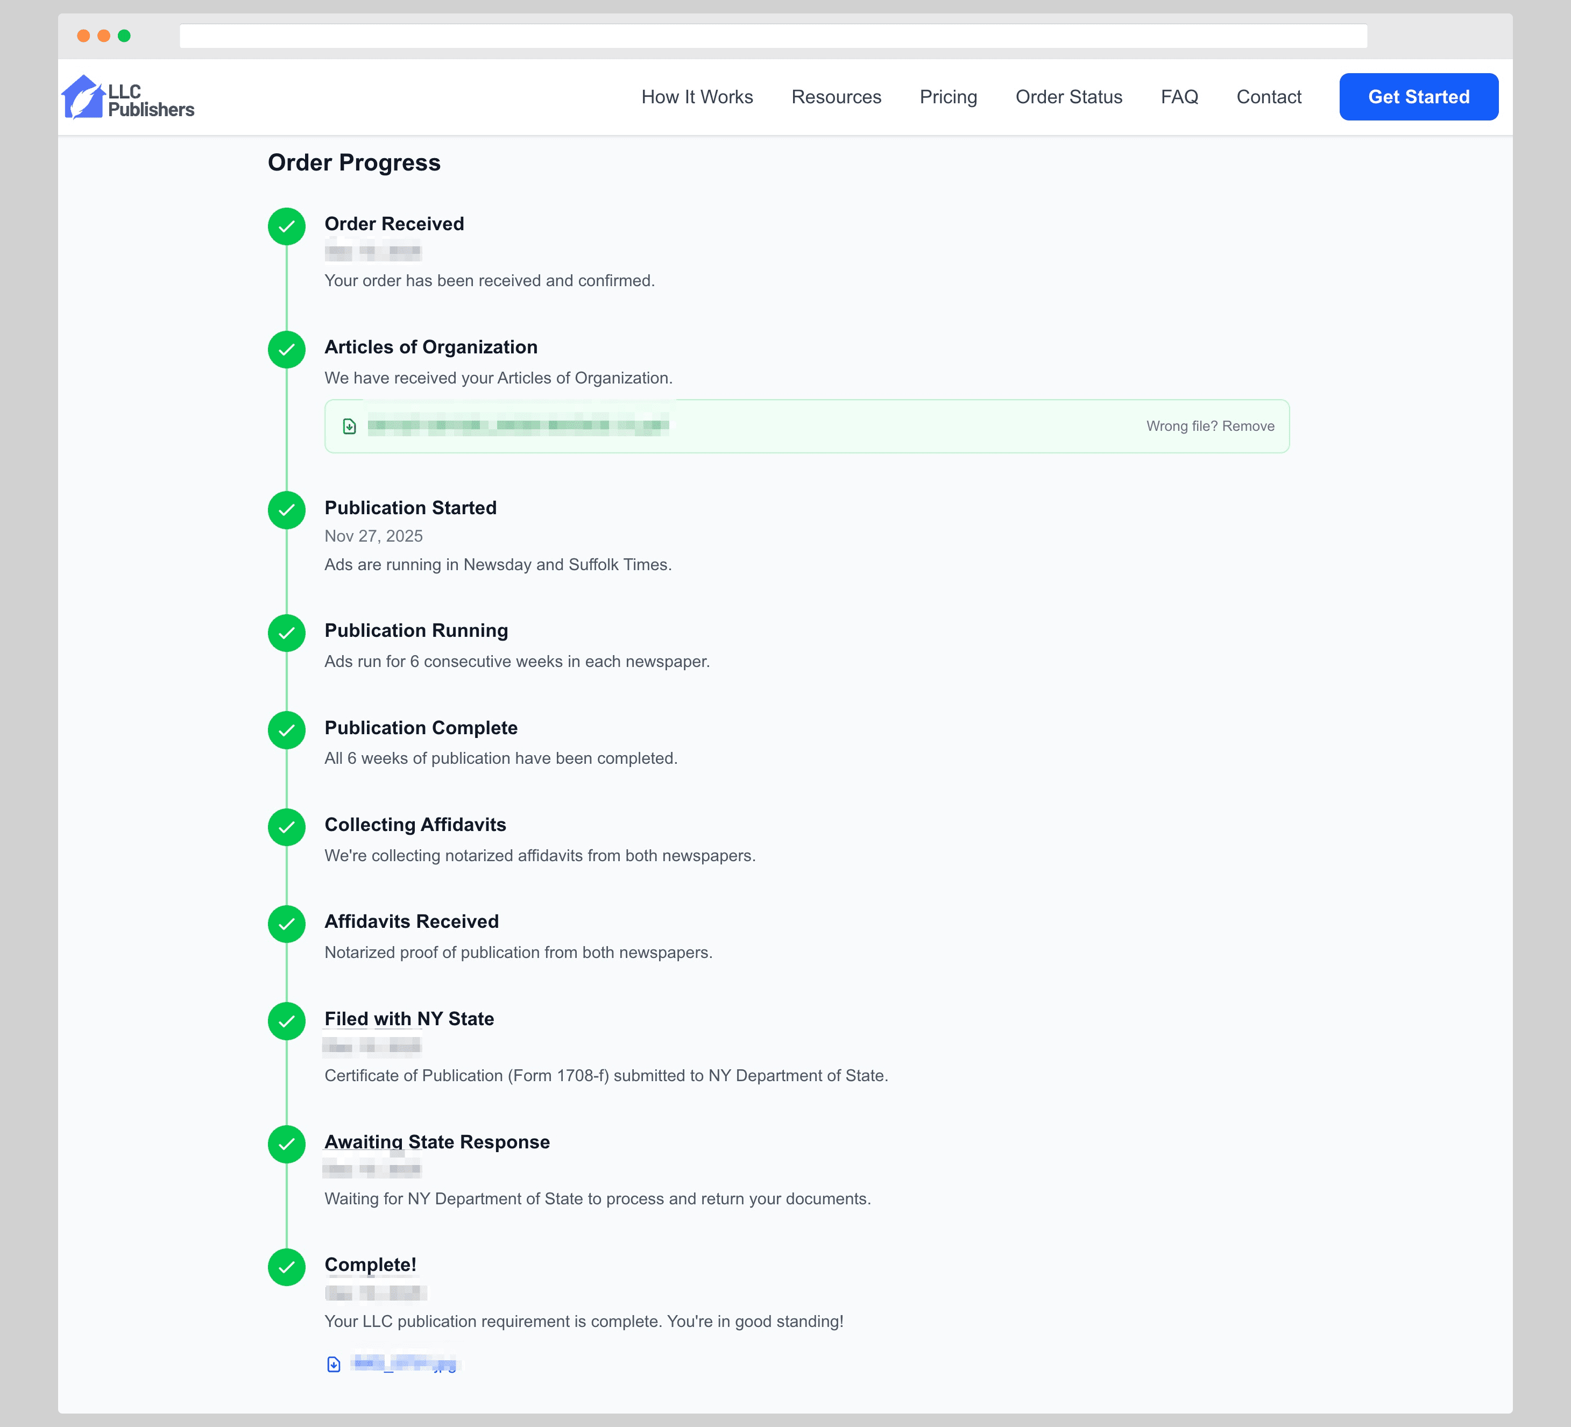The height and width of the screenshot is (1427, 1571).
Task: Click the green checkmark on Order Received
Action: [x=287, y=226]
